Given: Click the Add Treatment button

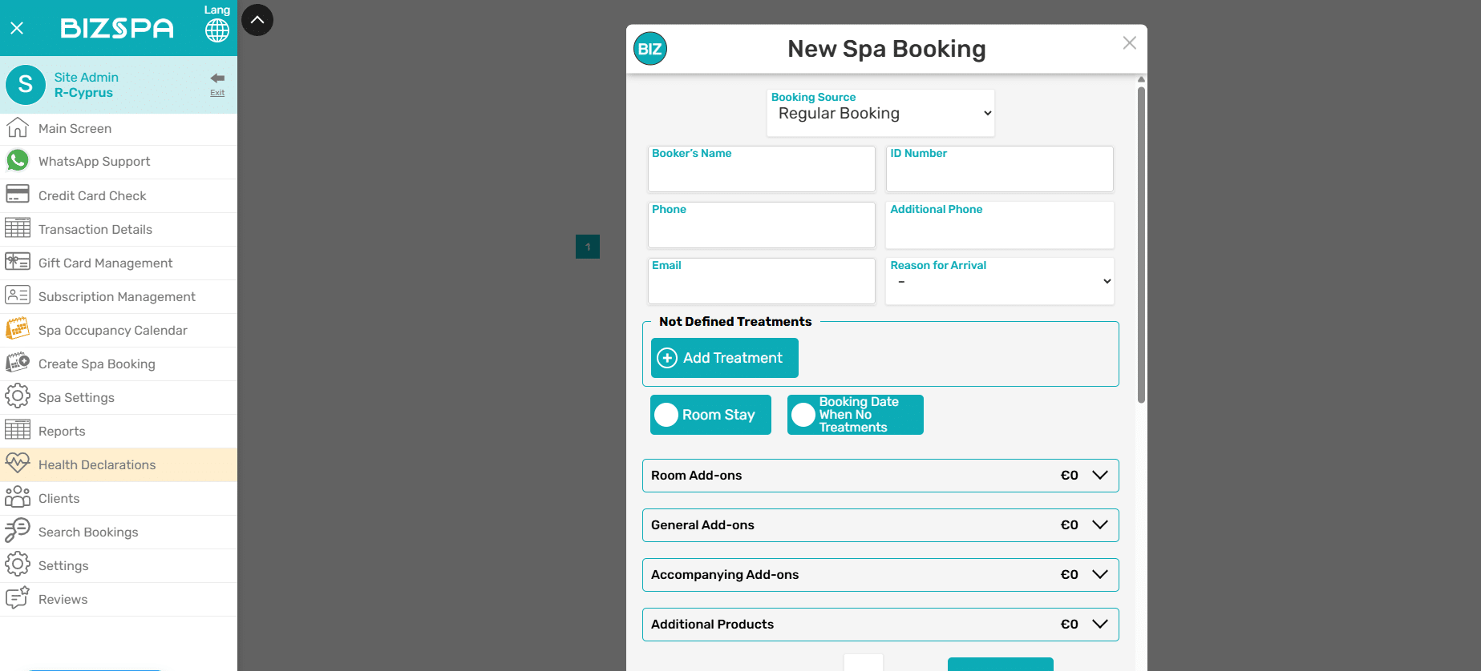Looking at the screenshot, I should pyautogui.click(x=724, y=358).
